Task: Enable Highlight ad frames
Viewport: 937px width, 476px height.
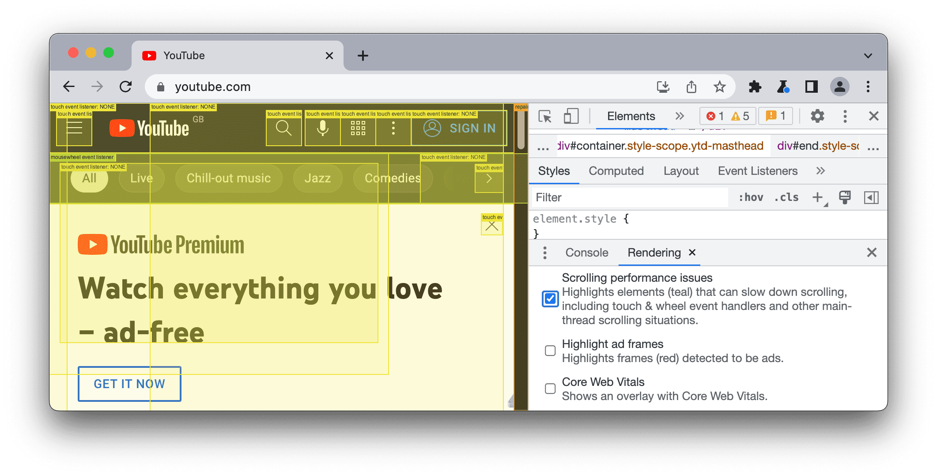Action: [x=550, y=351]
